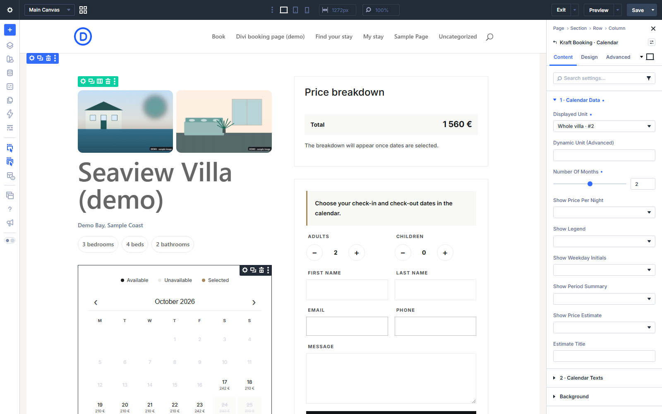
Task: Click filter icon beside Search settings
Action: [649, 78]
